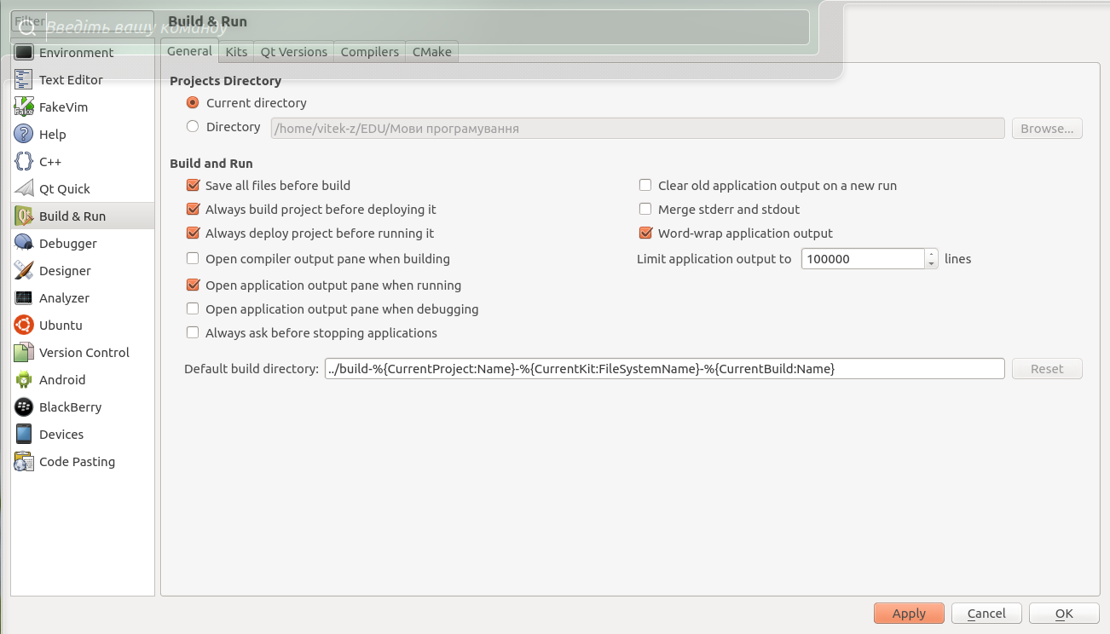1110x634 pixels.
Task: Open the Code Pasting icon
Action: 24,462
